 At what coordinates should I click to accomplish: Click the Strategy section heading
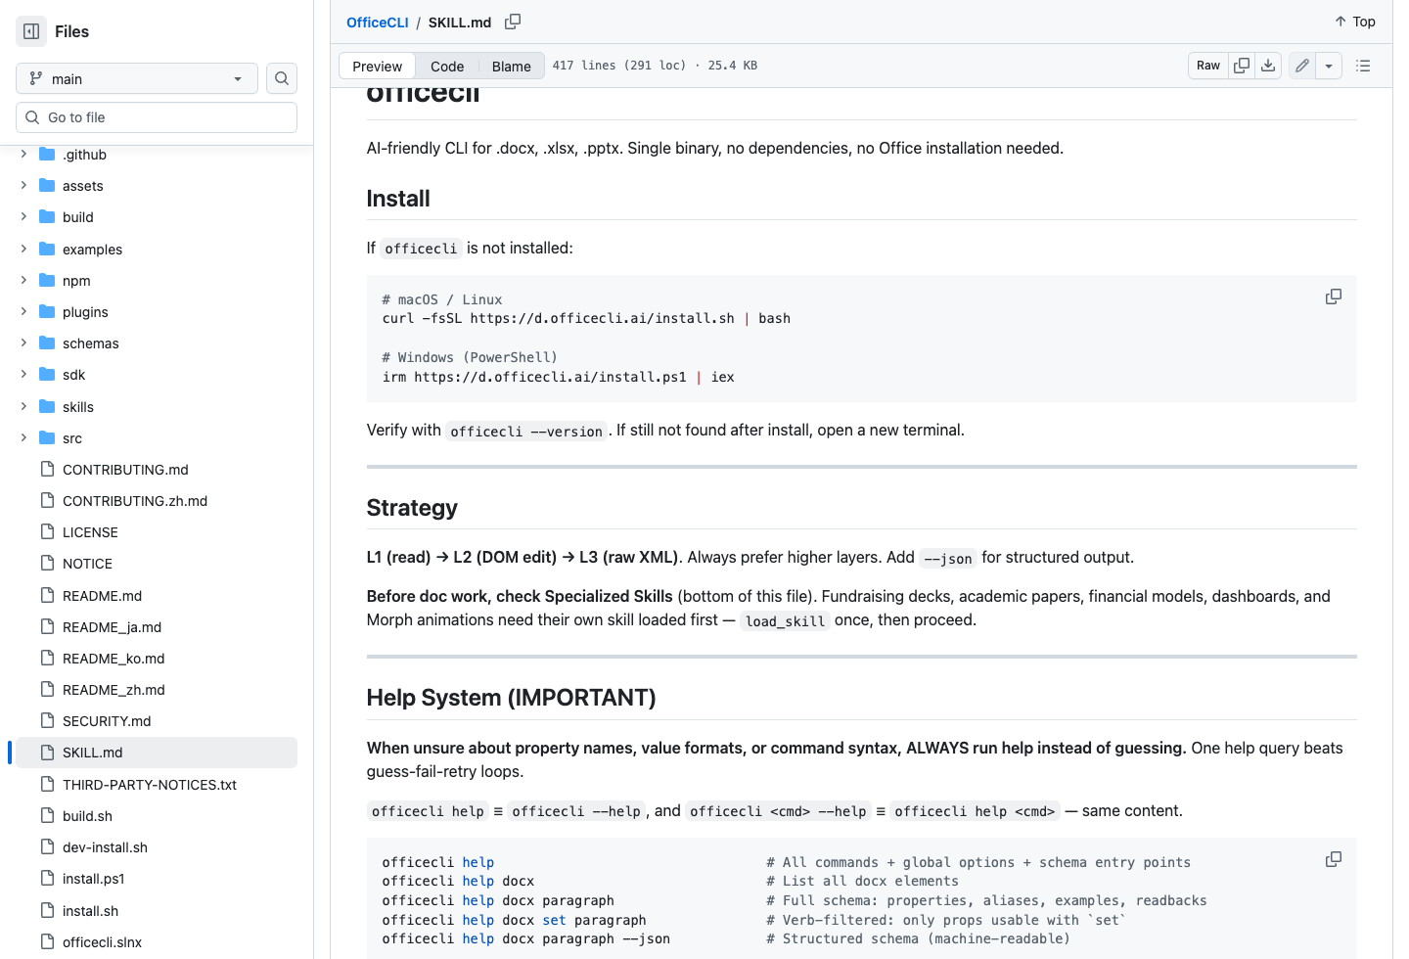click(x=412, y=508)
